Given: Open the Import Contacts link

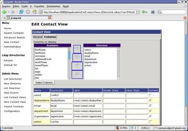Looking at the screenshot, I should coord(14,107).
